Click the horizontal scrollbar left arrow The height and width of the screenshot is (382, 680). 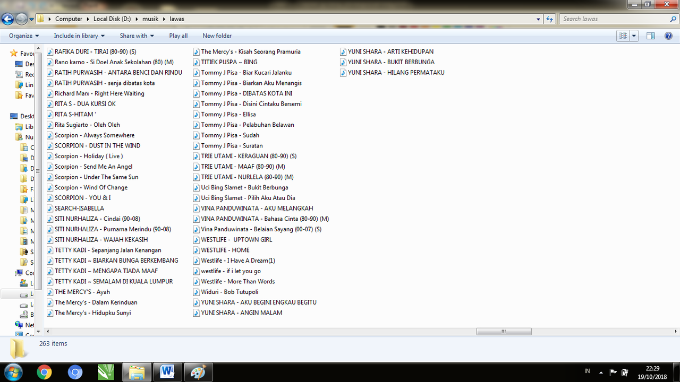[47, 332]
